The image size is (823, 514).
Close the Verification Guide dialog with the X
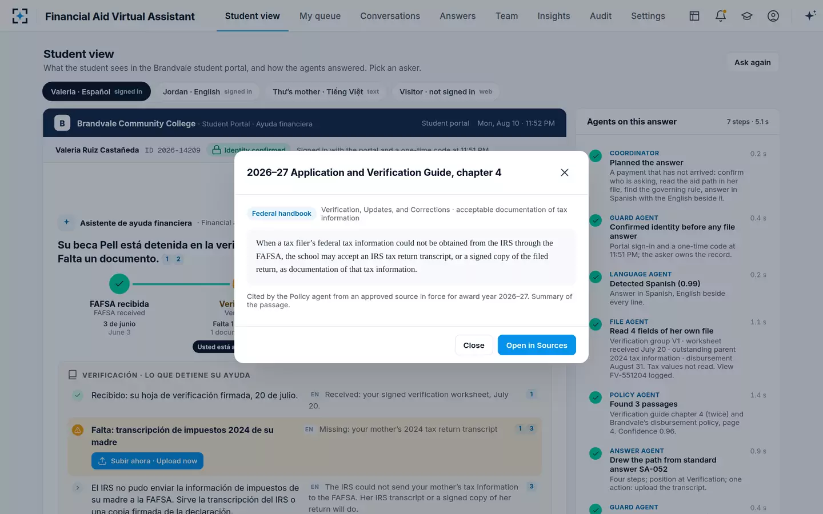tap(564, 172)
